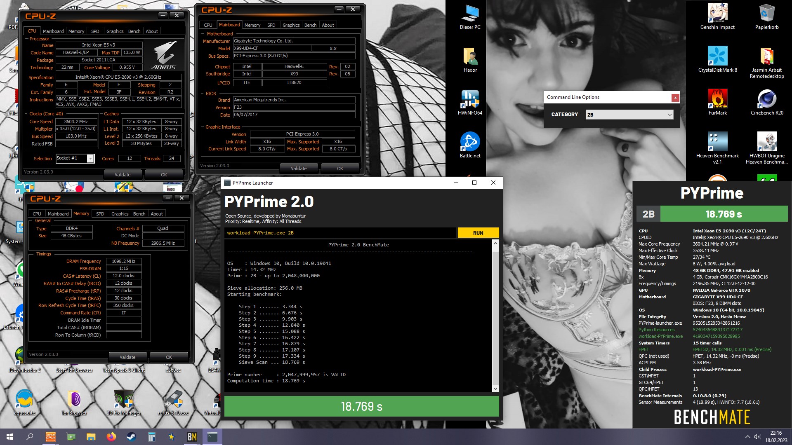Click the Start Tor Browser desktop shortcut

point(74,370)
